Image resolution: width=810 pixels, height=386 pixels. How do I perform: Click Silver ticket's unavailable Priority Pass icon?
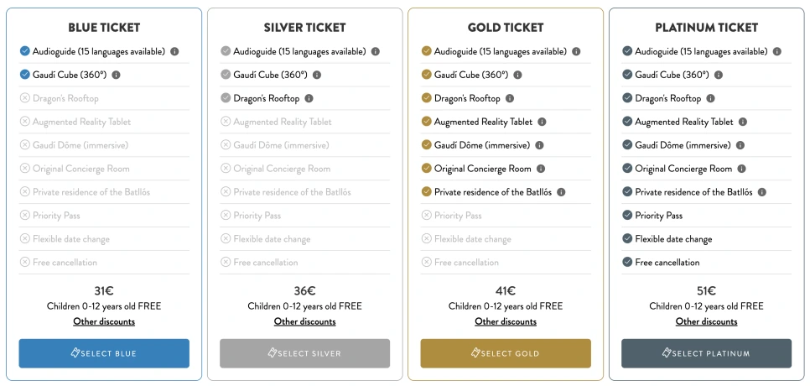click(x=226, y=216)
